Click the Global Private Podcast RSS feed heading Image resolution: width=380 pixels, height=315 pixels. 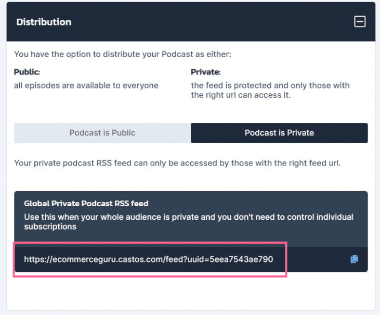pos(86,204)
